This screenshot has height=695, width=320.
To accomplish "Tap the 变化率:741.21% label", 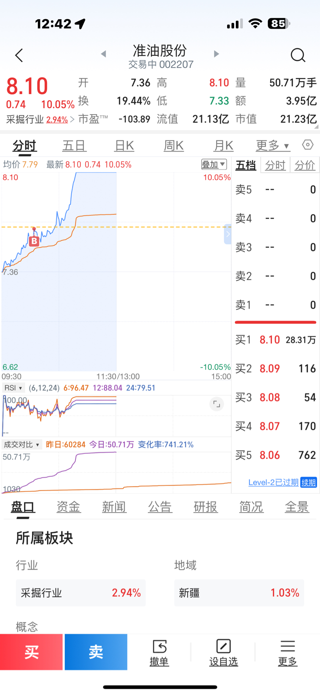I will (x=166, y=444).
